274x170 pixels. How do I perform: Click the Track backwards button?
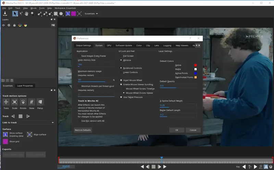pos(13,116)
